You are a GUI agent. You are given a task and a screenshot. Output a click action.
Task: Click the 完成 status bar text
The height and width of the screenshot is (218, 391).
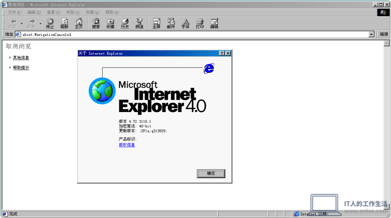[13, 214]
